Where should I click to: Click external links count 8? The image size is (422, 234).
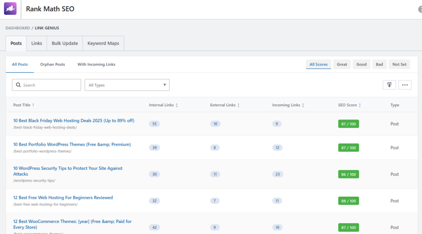click(214, 147)
